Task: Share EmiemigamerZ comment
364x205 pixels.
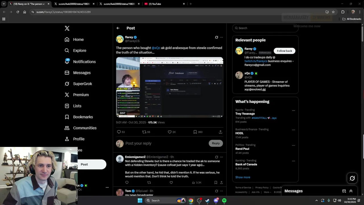Action: pyautogui.click(x=221, y=183)
